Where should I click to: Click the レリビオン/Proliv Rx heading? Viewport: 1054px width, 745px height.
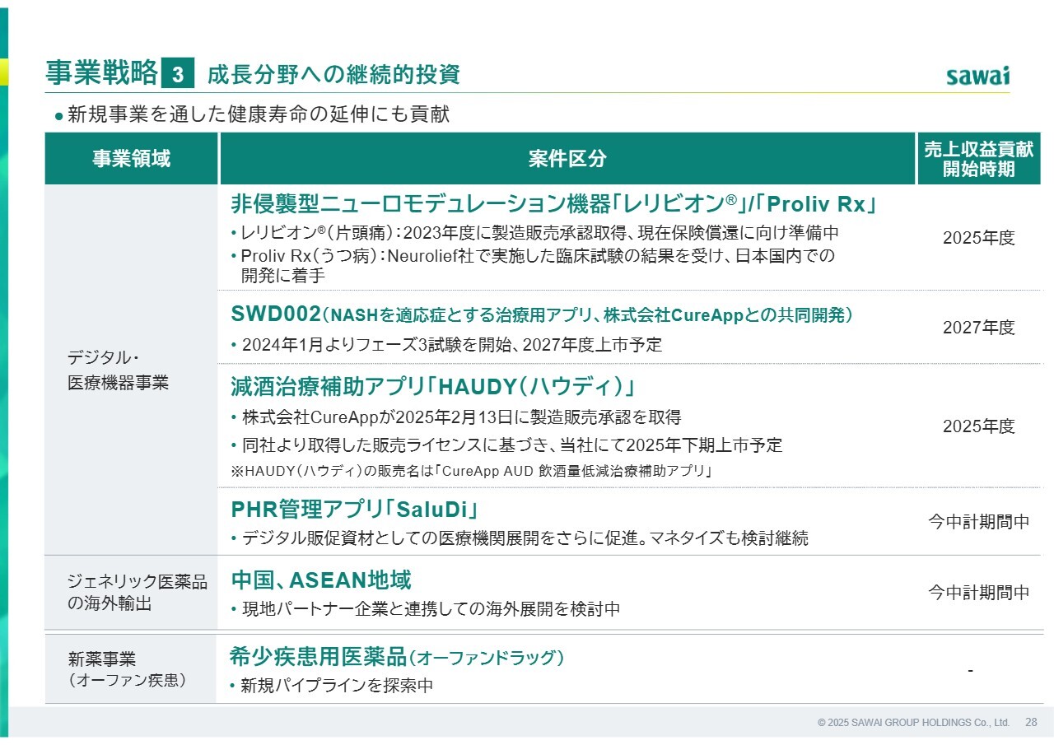pos(553,204)
